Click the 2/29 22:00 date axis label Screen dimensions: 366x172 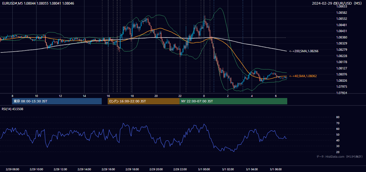tap(180, 169)
